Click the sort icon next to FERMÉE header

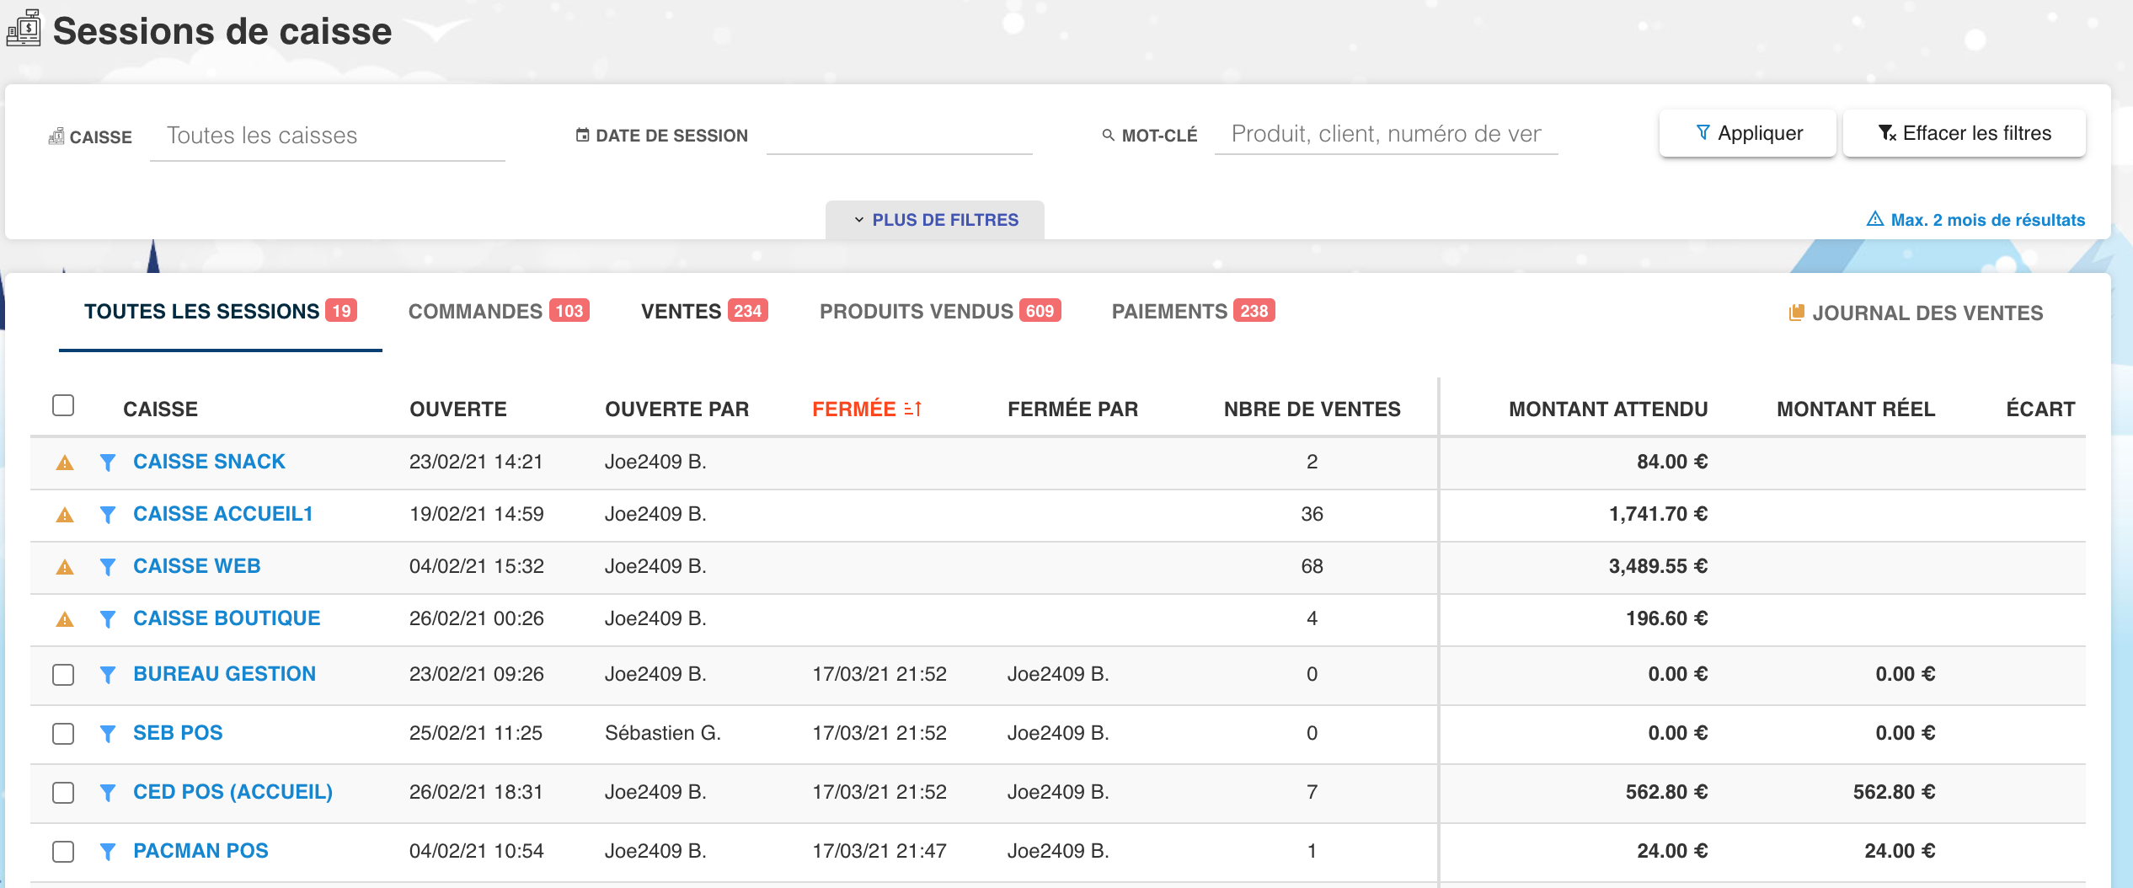pyautogui.click(x=913, y=409)
